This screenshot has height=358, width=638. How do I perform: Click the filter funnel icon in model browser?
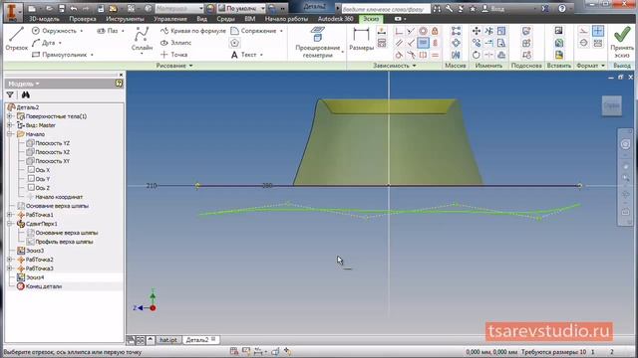pos(10,95)
